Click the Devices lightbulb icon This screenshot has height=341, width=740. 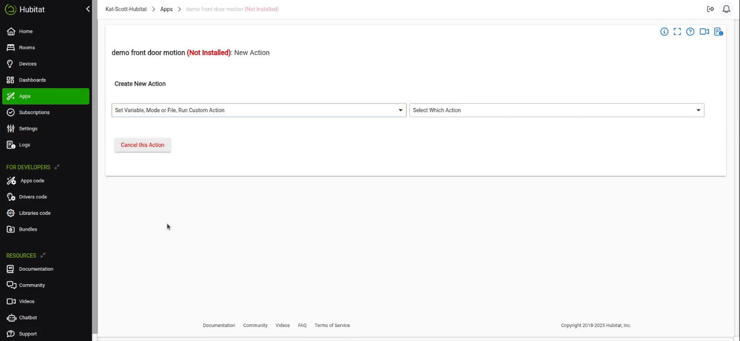point(11,64)
